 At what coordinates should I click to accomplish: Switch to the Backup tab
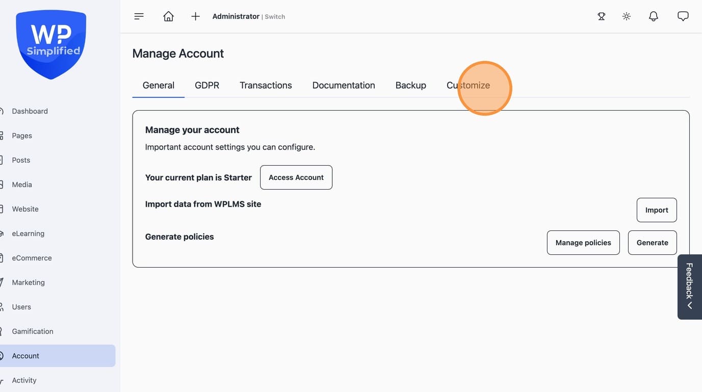(x=411, y=85)
